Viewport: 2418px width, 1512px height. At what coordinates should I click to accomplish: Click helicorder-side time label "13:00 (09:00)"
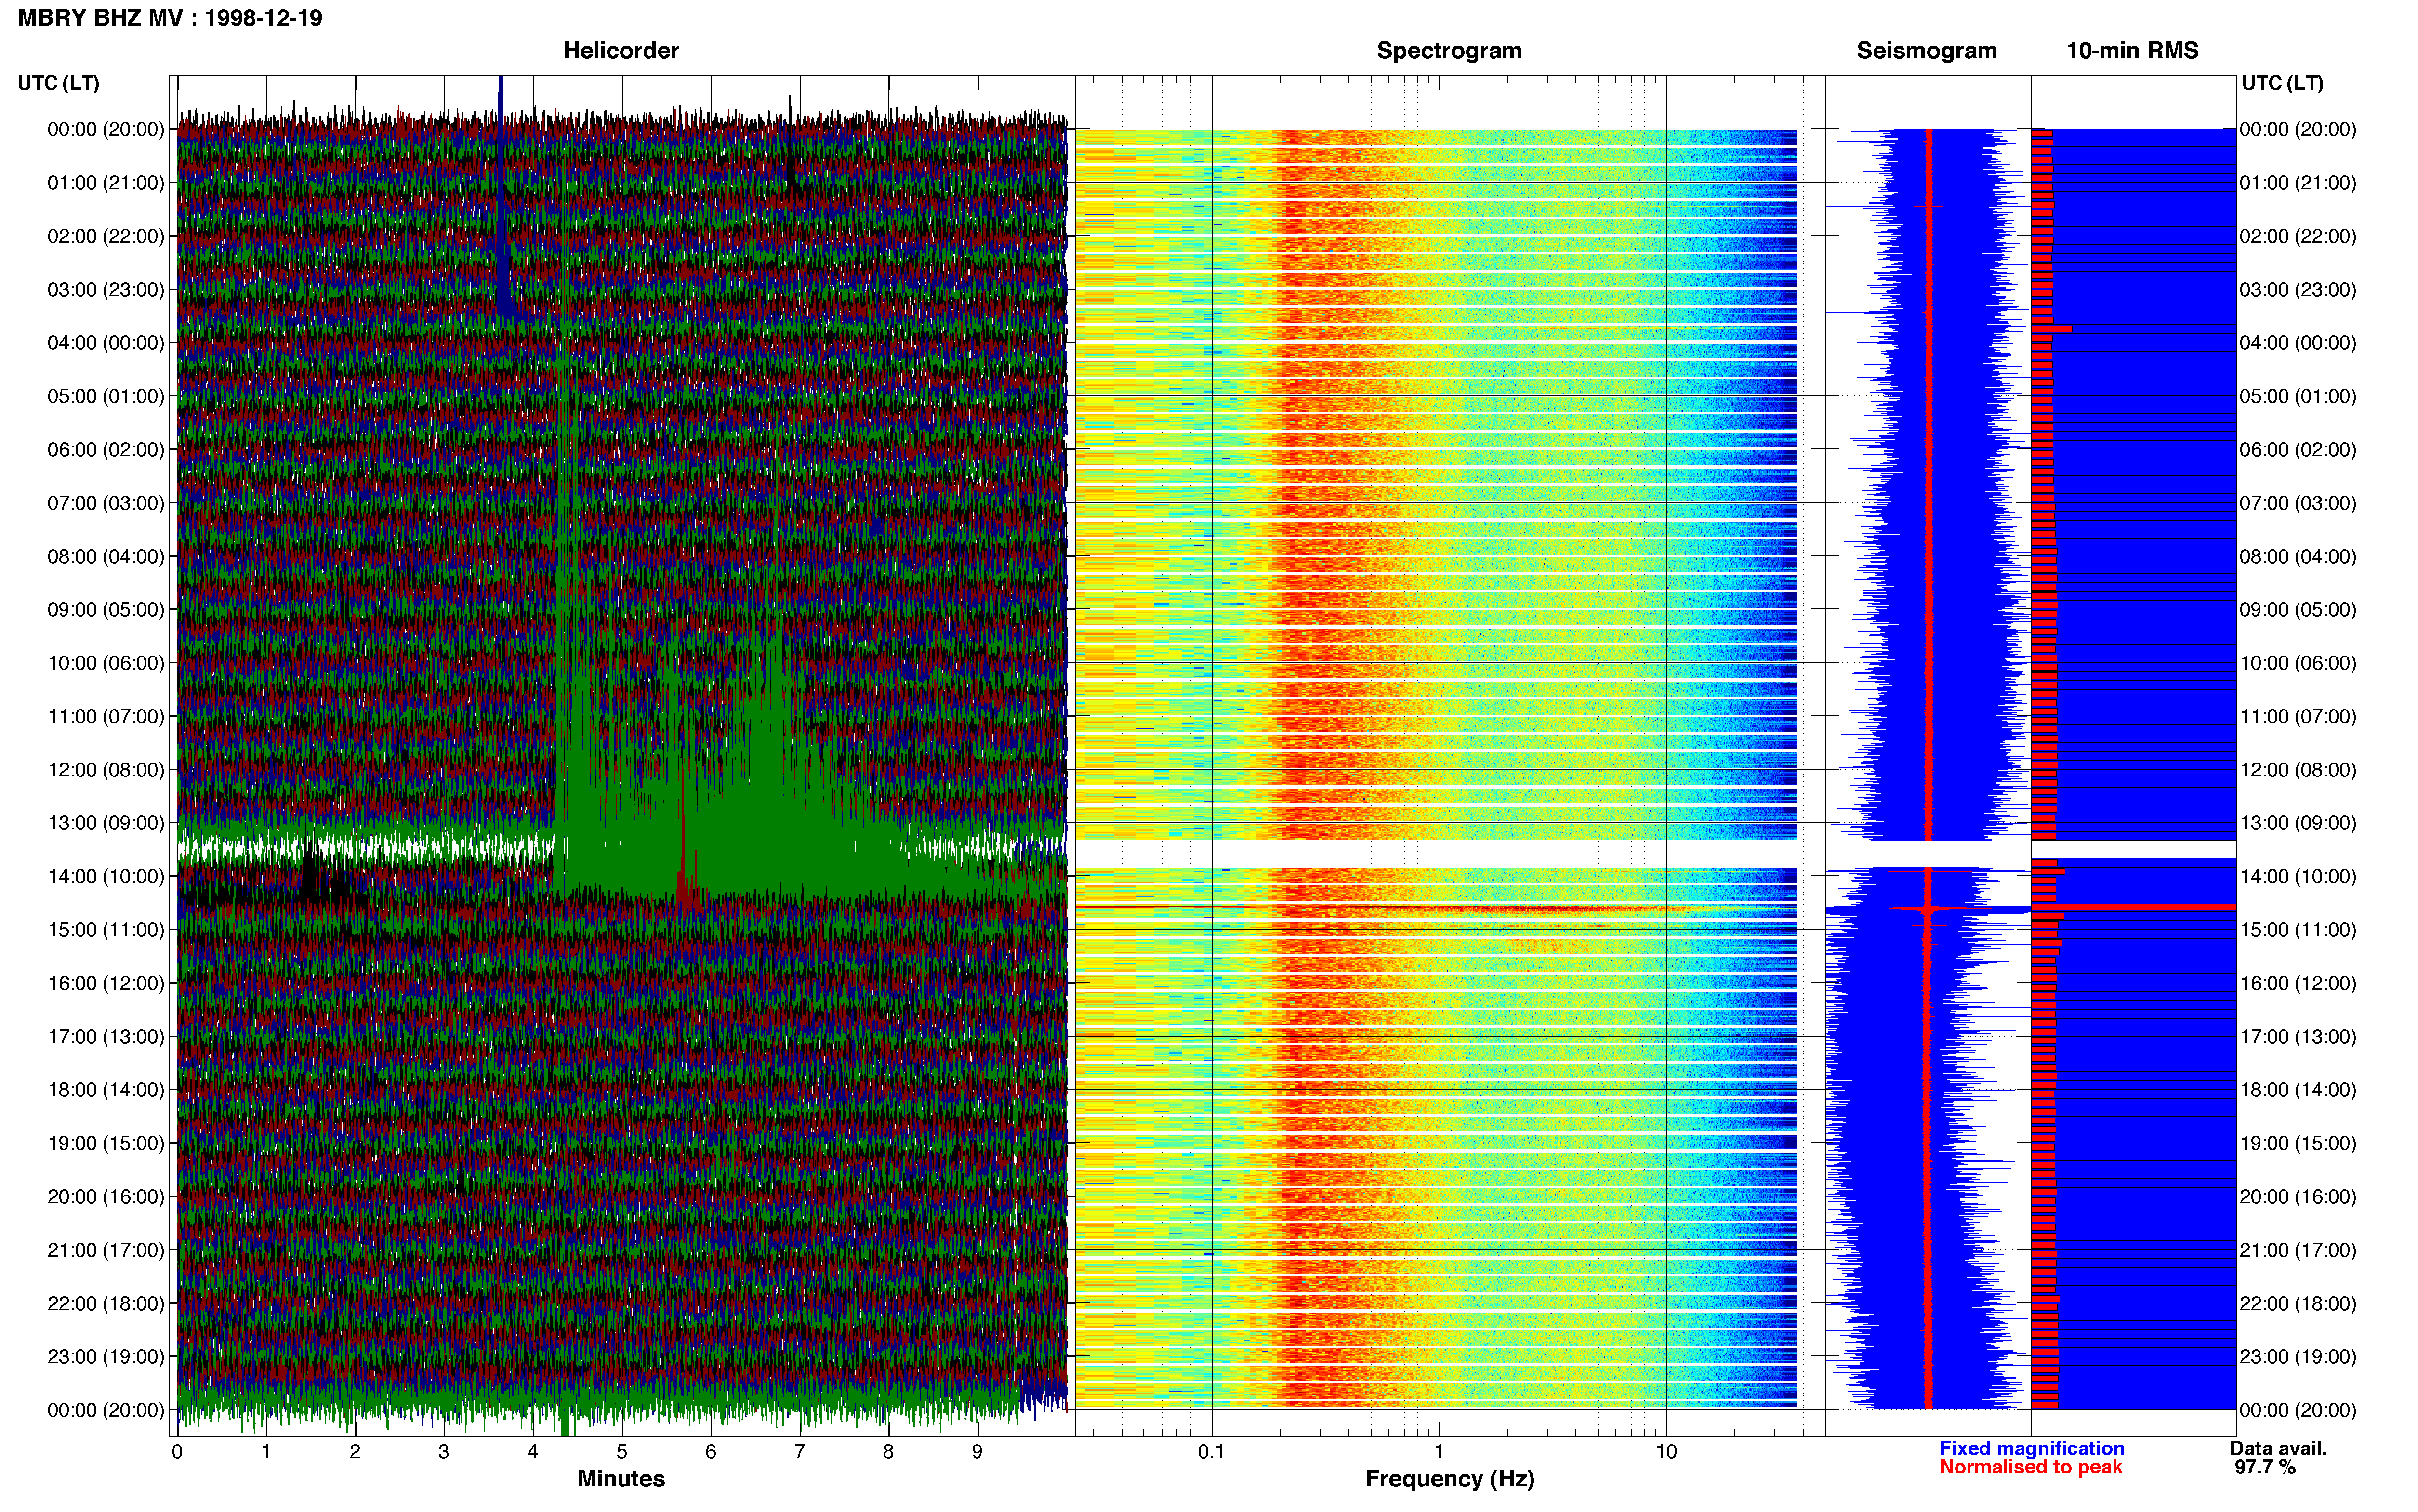(106, 823)
